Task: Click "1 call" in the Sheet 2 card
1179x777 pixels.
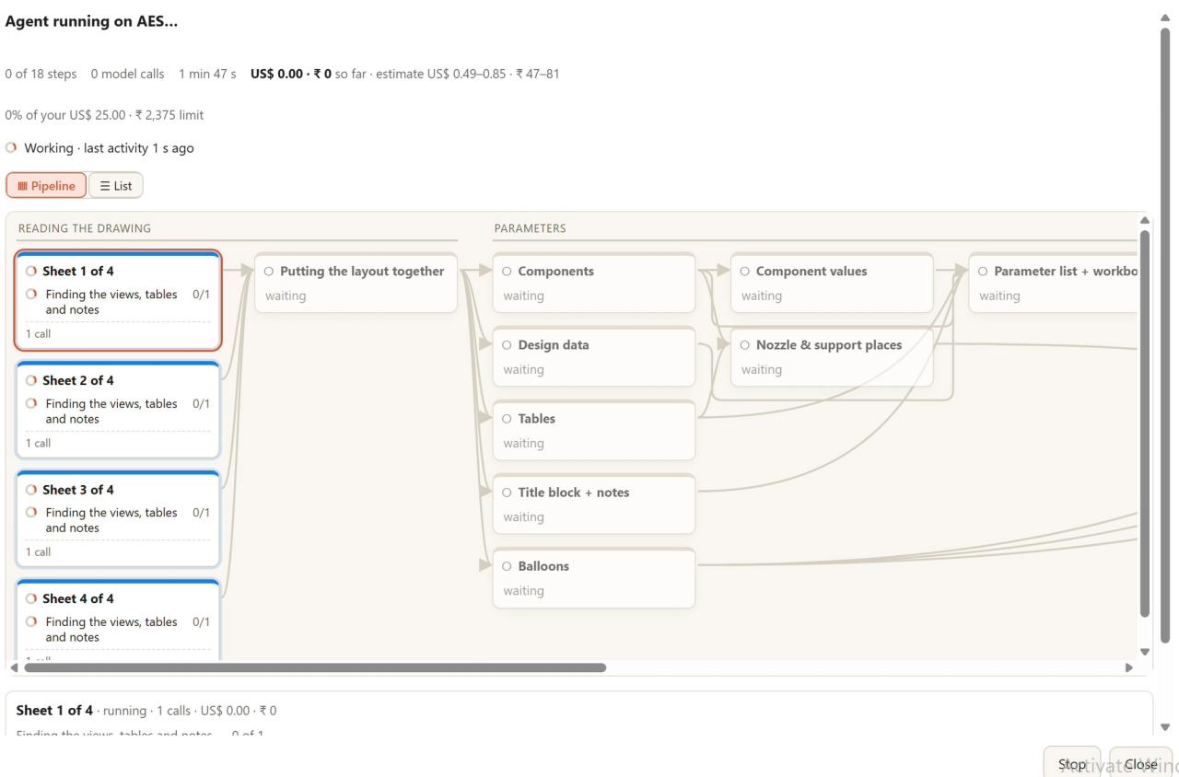Action: tap(38, 443)
